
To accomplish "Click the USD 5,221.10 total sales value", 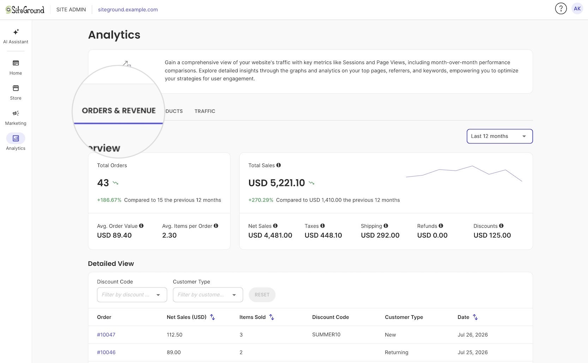I will click(276, 183).
